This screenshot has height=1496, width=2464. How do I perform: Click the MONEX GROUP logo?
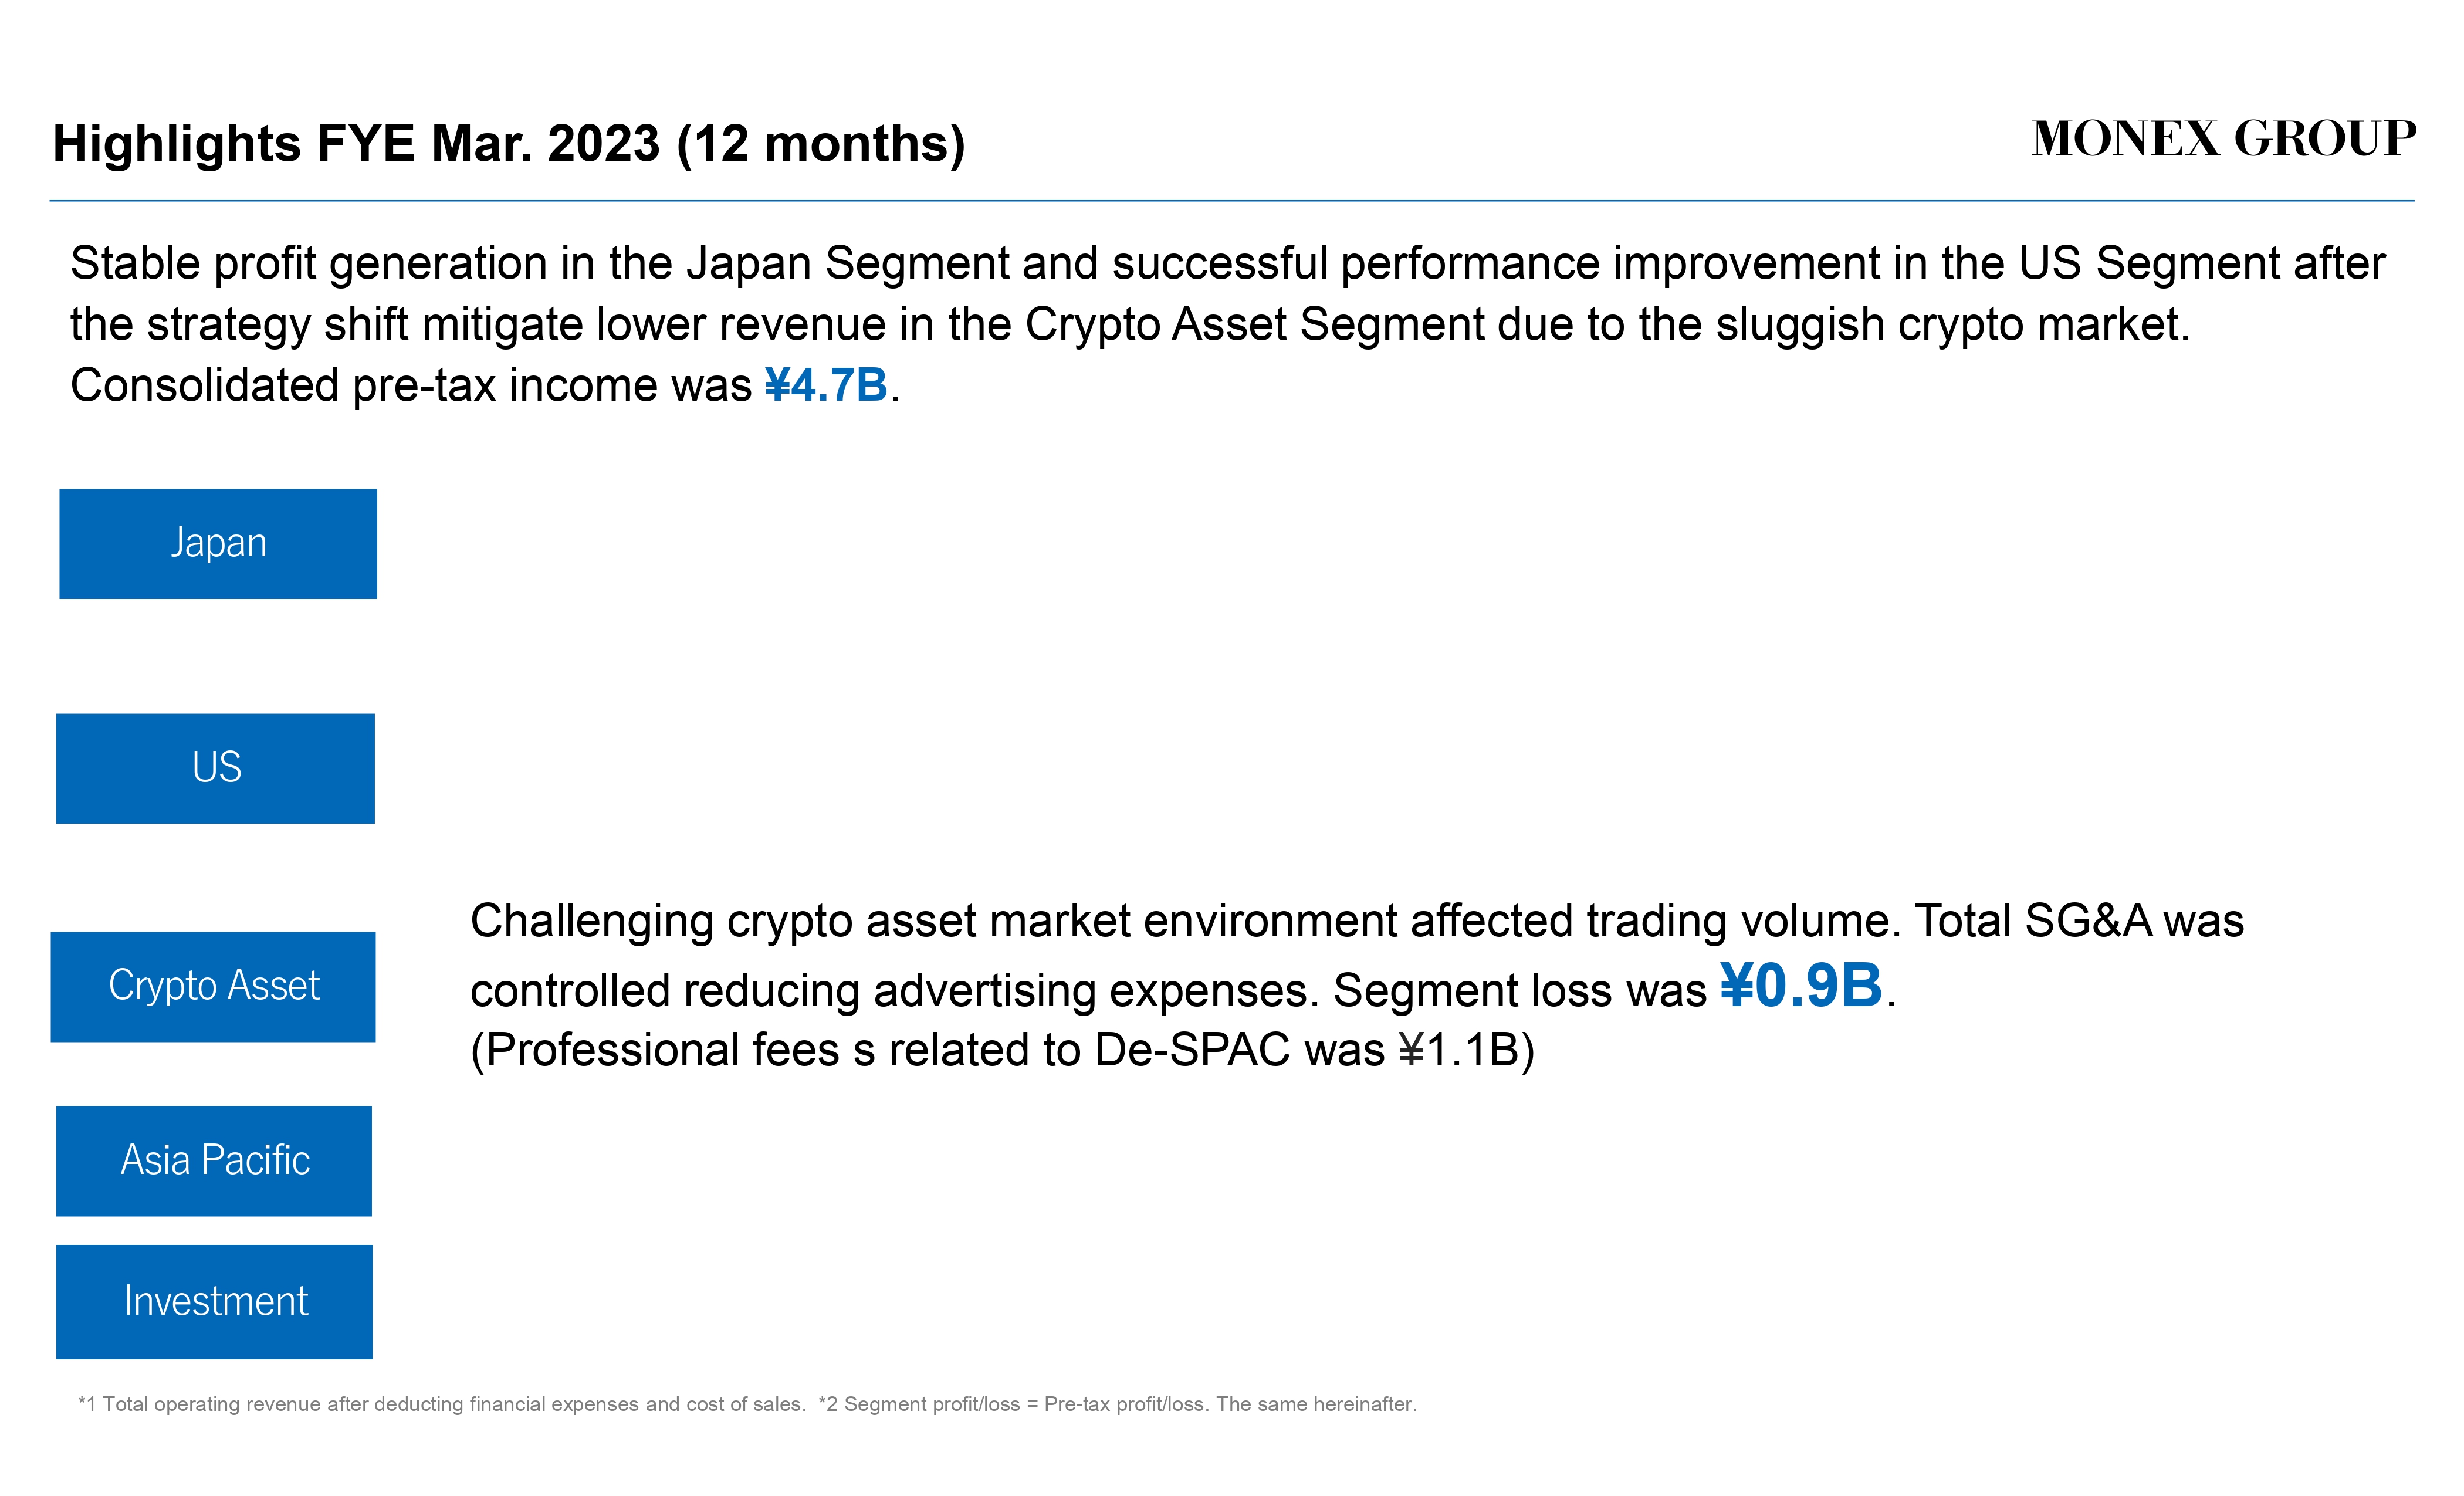[2223, 139]
